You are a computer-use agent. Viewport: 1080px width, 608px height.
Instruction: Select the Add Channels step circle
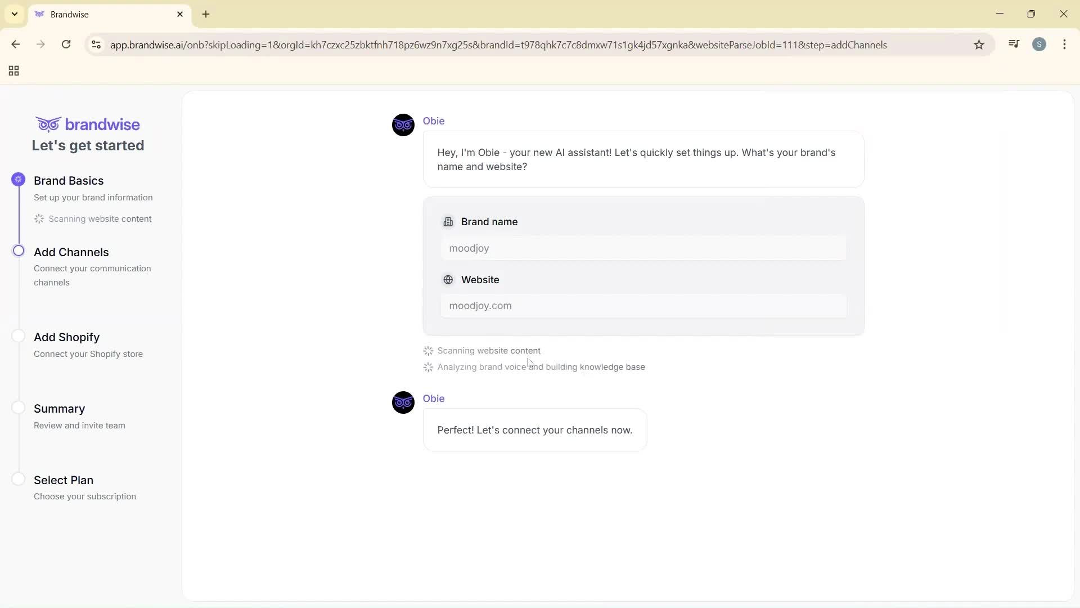18,251
